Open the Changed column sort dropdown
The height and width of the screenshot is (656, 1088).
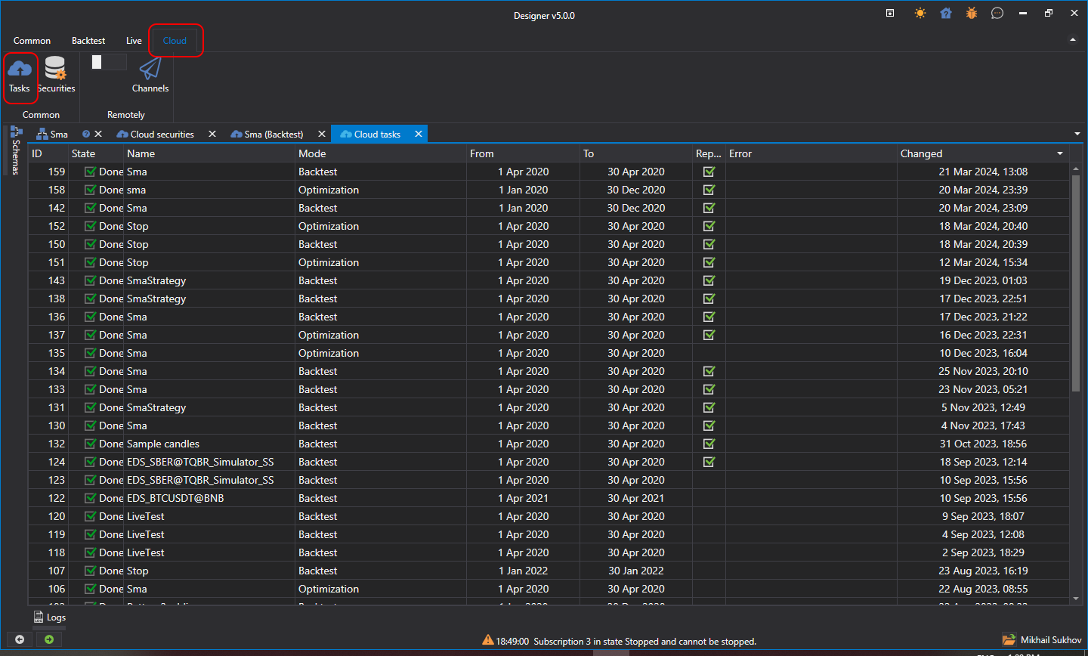pyautogui.click(x=1060, y=153)
